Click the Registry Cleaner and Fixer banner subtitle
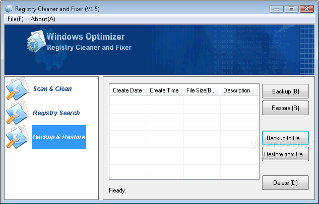This screenshot has width=319, height=204. tap(89, 47)
